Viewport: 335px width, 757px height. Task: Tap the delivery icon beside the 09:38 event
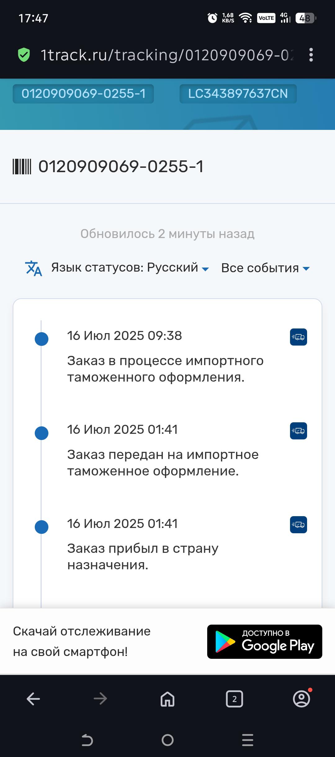[298, 337]
